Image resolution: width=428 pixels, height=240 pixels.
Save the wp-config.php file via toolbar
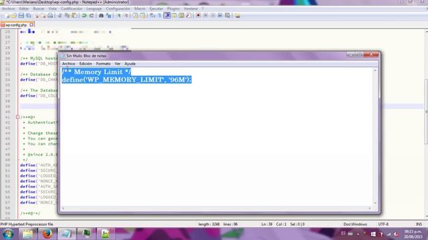pos(21,15)
